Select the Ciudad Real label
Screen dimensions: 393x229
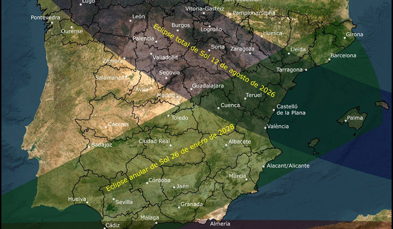pos(154,141)
